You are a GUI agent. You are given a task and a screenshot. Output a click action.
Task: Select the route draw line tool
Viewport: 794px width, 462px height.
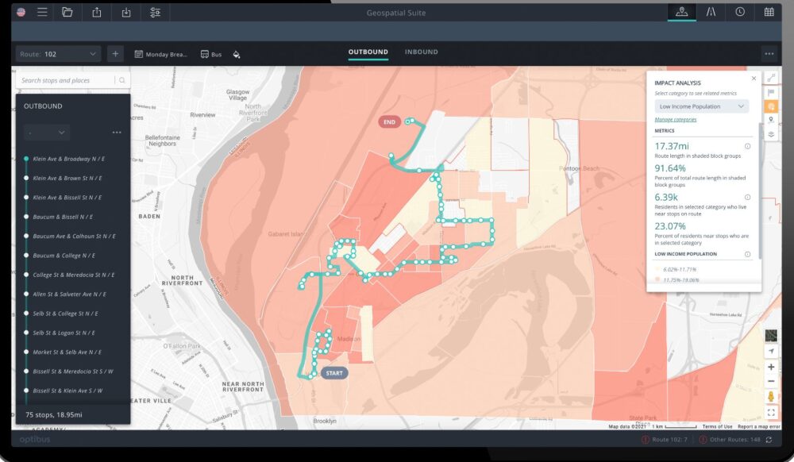click(x=771, y=78)
